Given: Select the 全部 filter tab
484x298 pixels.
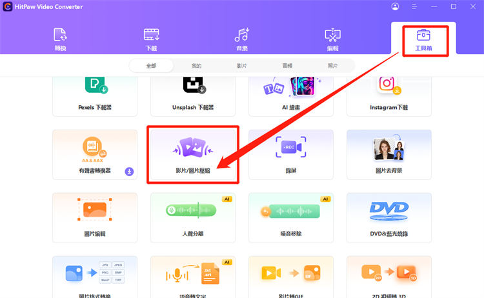Looking at the screenshot, I should 151,66.
